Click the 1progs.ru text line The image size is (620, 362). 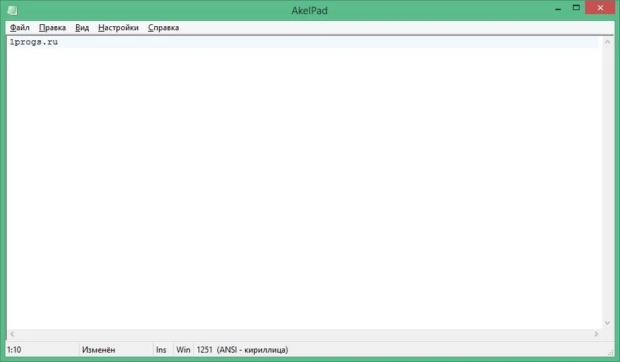(34, 42)
